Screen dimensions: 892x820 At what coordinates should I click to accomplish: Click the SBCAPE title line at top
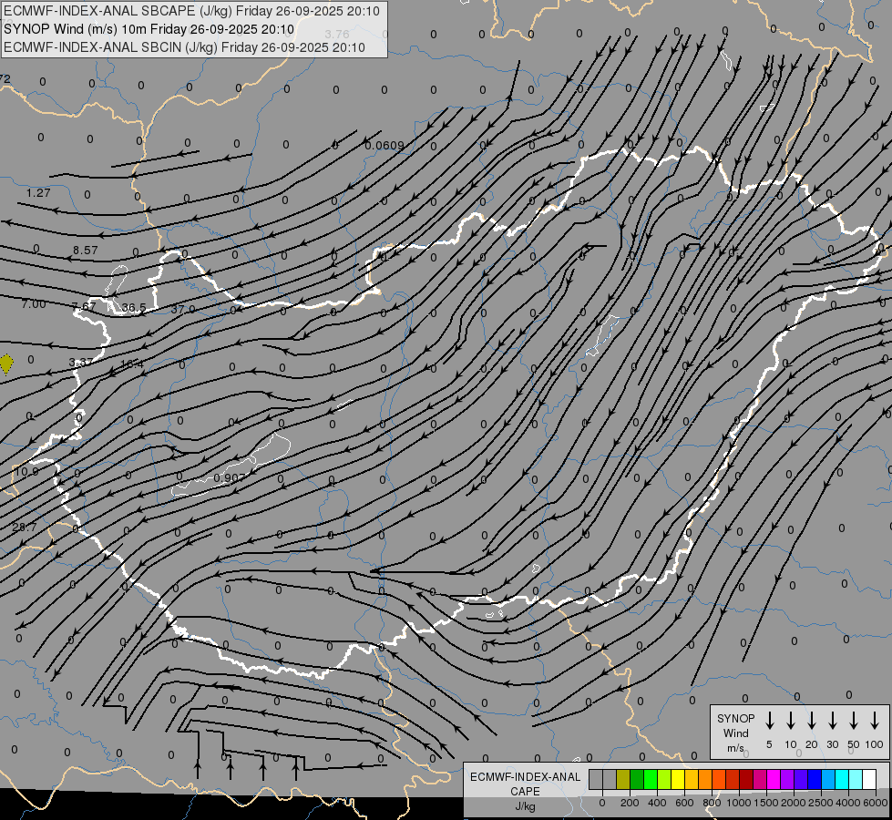[x=191, y=11]
